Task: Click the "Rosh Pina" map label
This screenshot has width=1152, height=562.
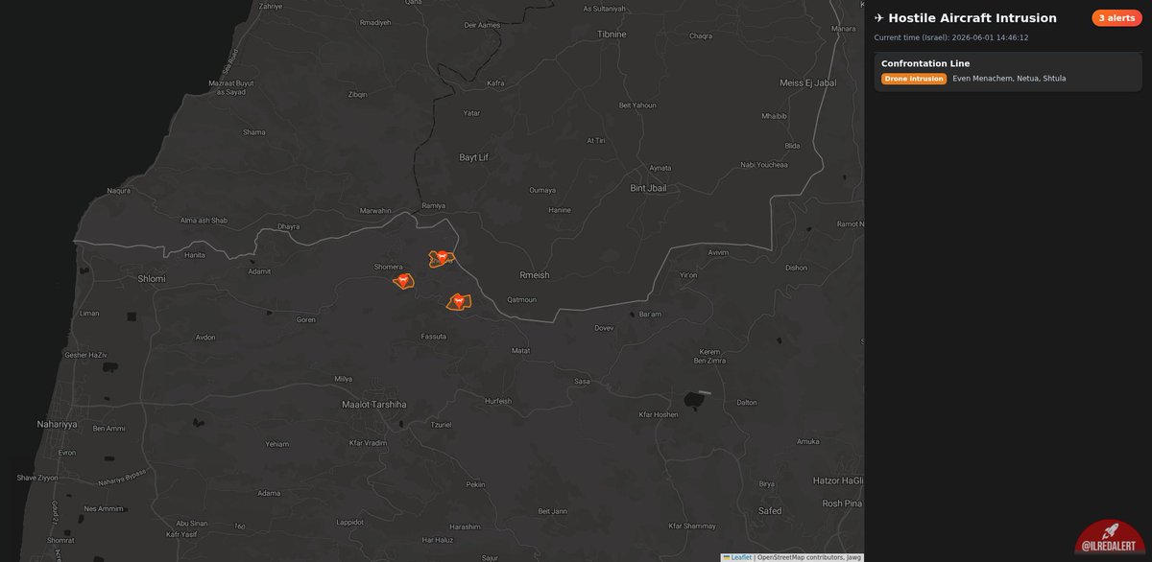Action: (842, 503)
